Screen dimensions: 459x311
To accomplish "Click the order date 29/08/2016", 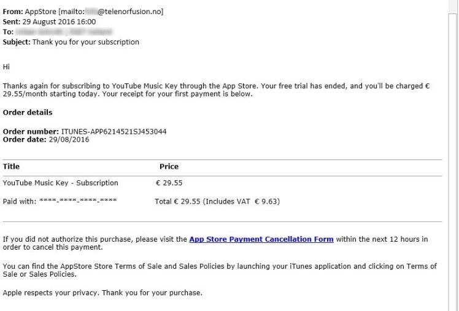I will (x=69, y=140).
